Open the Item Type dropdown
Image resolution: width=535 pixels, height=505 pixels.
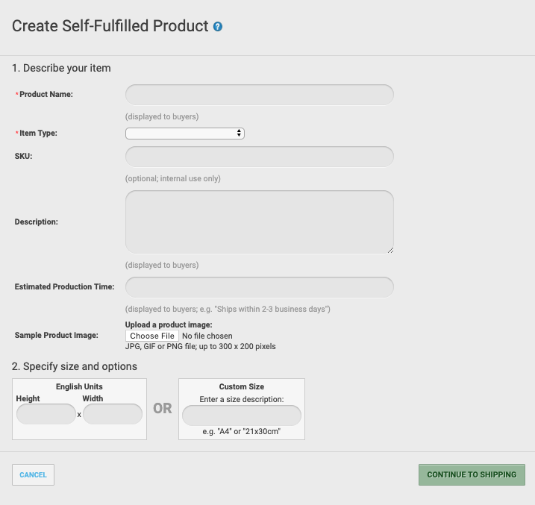[184, 134]
